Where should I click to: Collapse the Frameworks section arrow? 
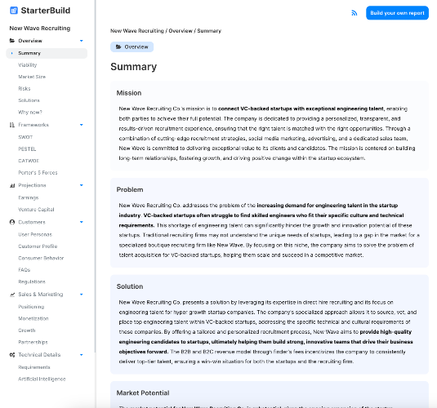pos(82,125)
